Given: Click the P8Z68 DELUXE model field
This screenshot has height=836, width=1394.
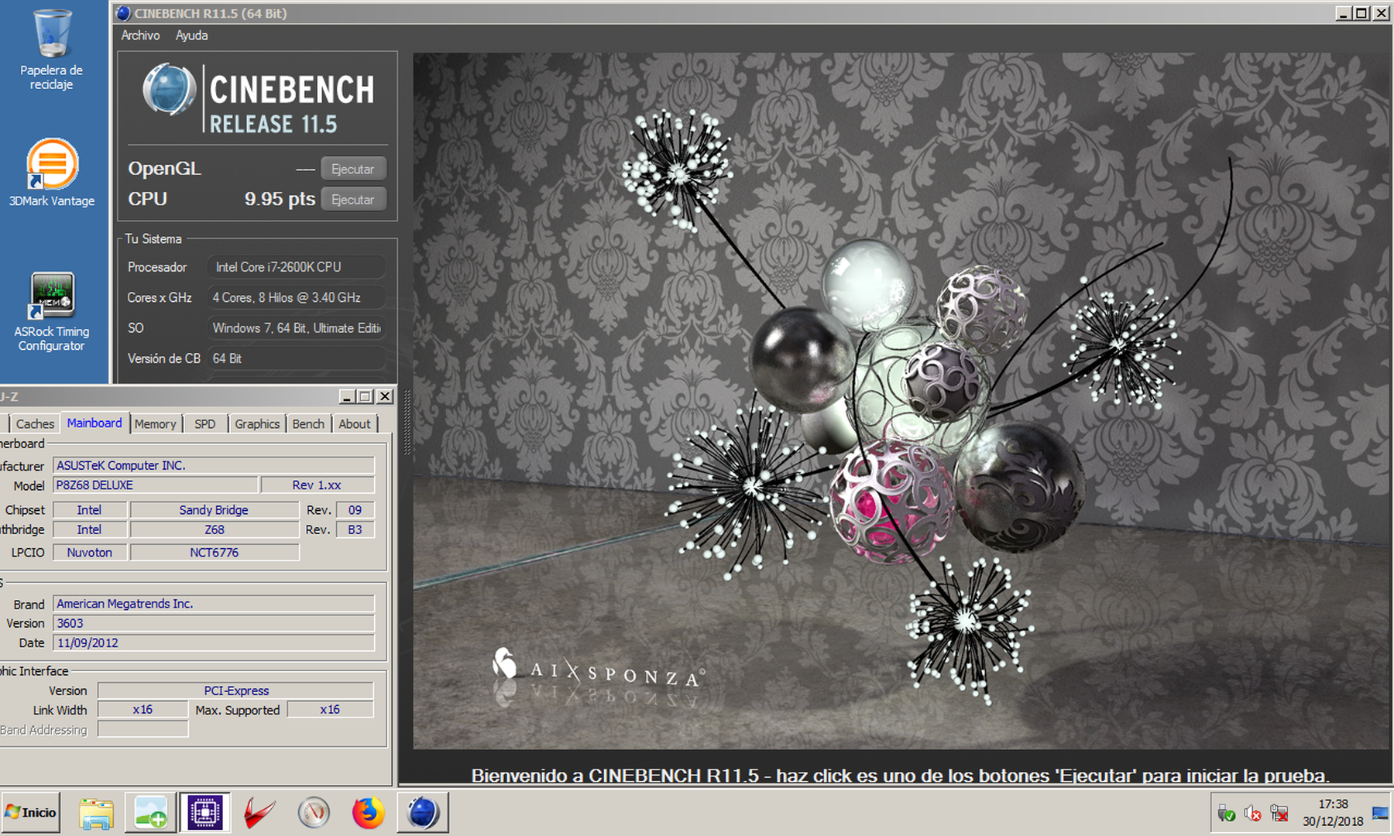Looking at the screenshot, I should [155, 485].
